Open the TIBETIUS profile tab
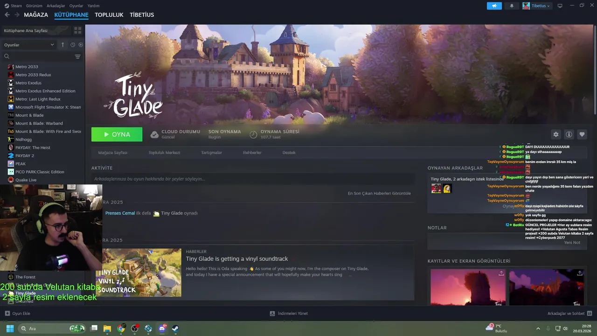The width and height of the screenshot is (597, 336). click(x=142, y=15)
